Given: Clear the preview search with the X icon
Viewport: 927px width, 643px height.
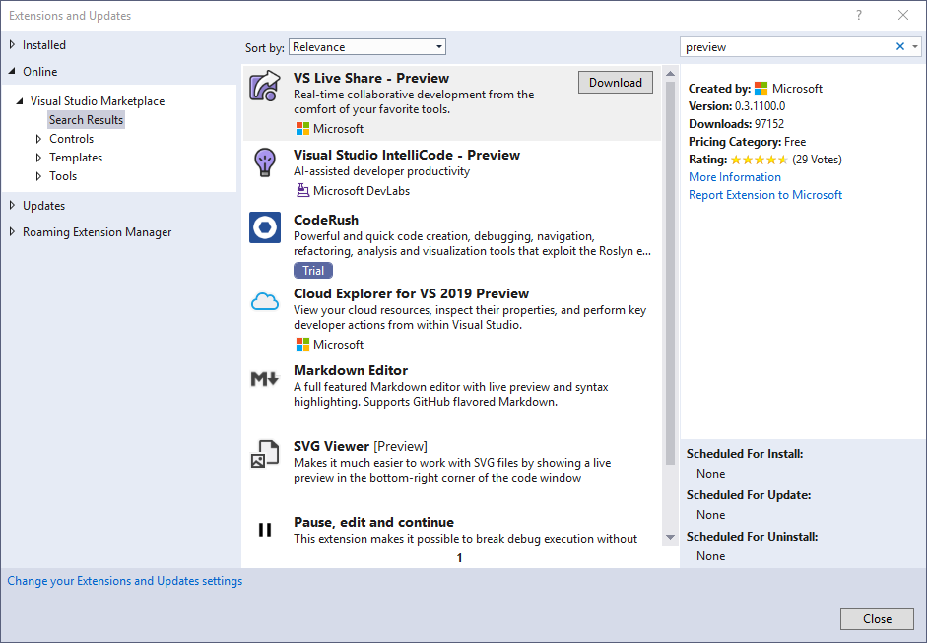Looking at the screenshot, I should tap(898, 45).
